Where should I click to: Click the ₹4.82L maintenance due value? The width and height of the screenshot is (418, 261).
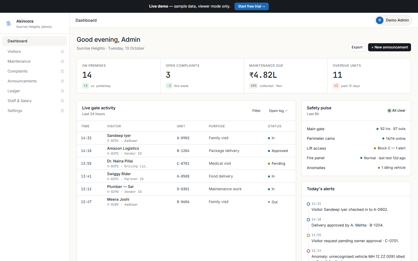click(263, 75)
